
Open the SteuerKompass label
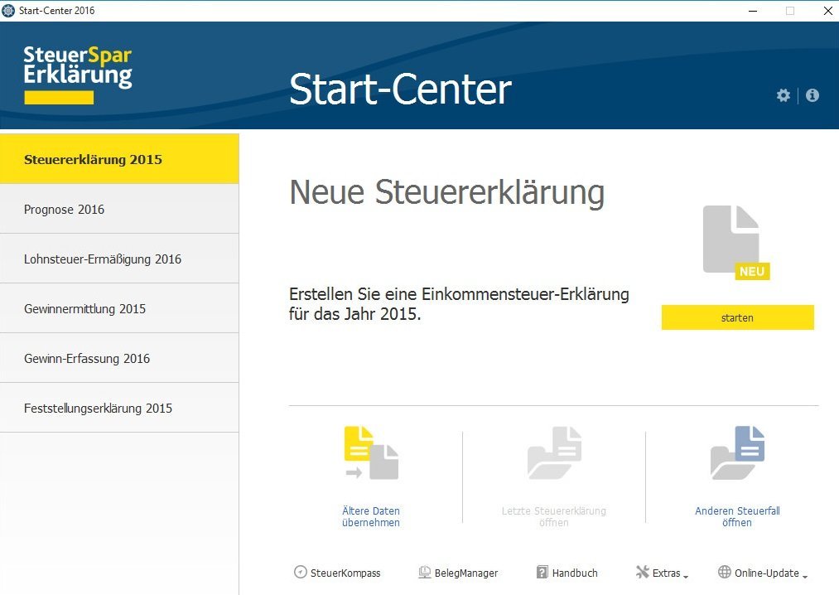point(345,573)
